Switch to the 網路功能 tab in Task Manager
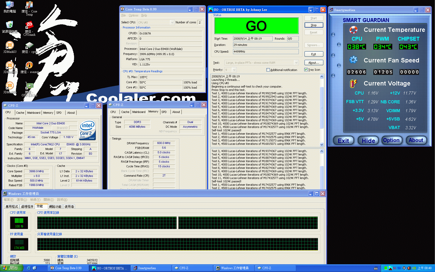Viewport: 435px width, 272px height. [55, 206]
